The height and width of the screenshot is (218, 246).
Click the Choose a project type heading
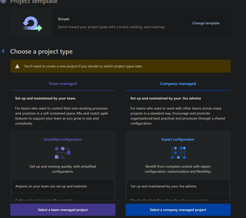pyautogui.click(x=41, y=51)
